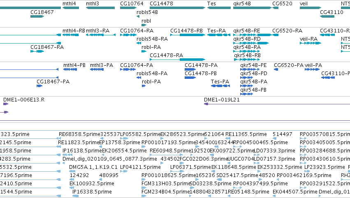Screen dimensions: 350x198
Task: Select the mthl3-RA transcript label
Action: click(x=97, y=31)
